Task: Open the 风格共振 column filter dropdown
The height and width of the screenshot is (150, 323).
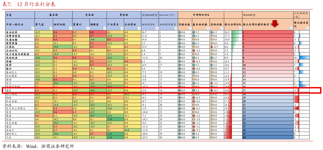Action: [190, 28]
